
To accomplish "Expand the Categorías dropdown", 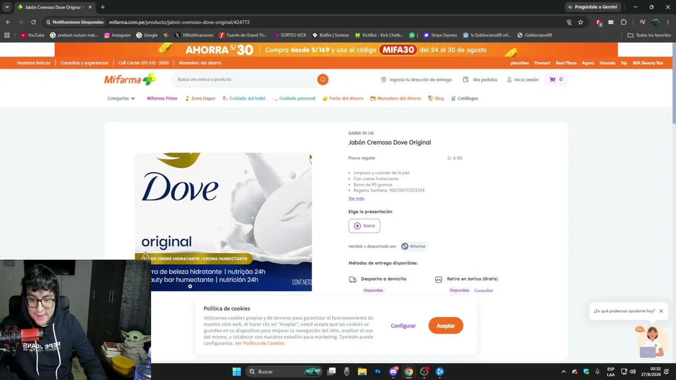I will pos(121,99).
